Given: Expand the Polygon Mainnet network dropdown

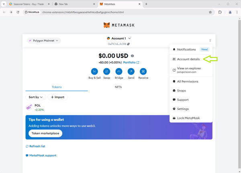Looking at the screenshot, I should [44, 41].
